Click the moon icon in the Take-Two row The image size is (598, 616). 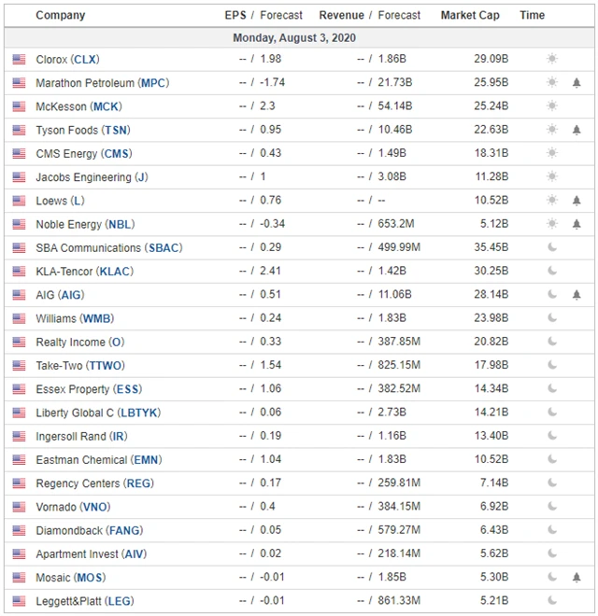coord(552,365)
